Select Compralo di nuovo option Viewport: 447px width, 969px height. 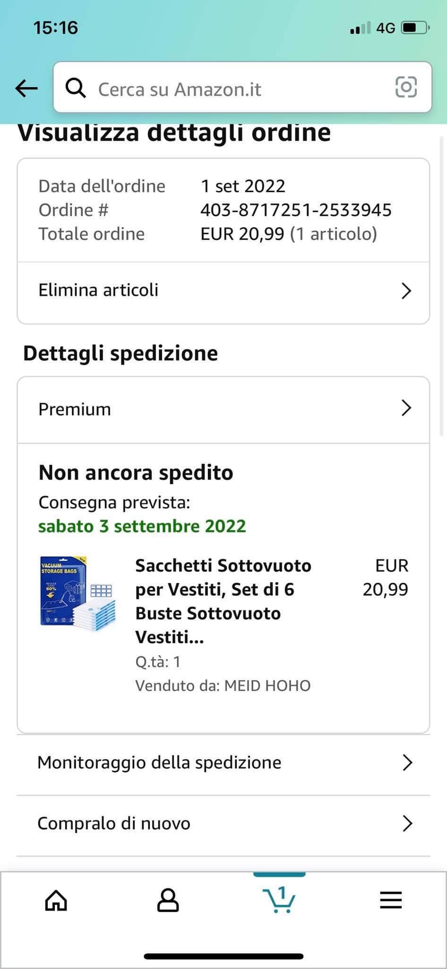click(114, 824)
